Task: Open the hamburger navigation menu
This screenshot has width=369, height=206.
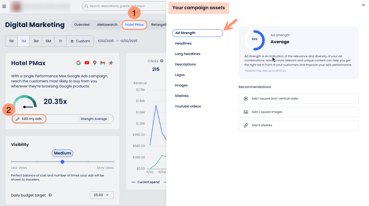Action: [4, 6]
